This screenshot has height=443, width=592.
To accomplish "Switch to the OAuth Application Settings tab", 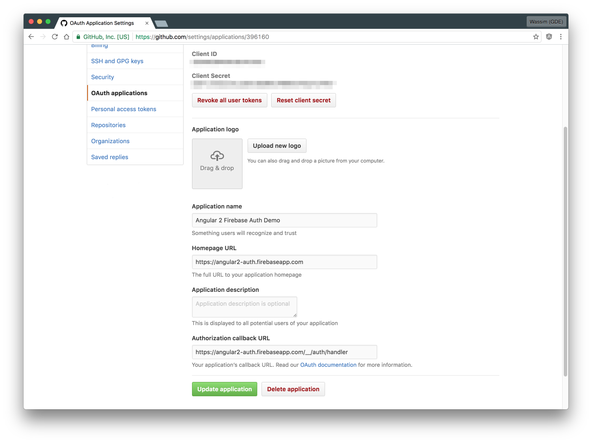I will 101,23.
